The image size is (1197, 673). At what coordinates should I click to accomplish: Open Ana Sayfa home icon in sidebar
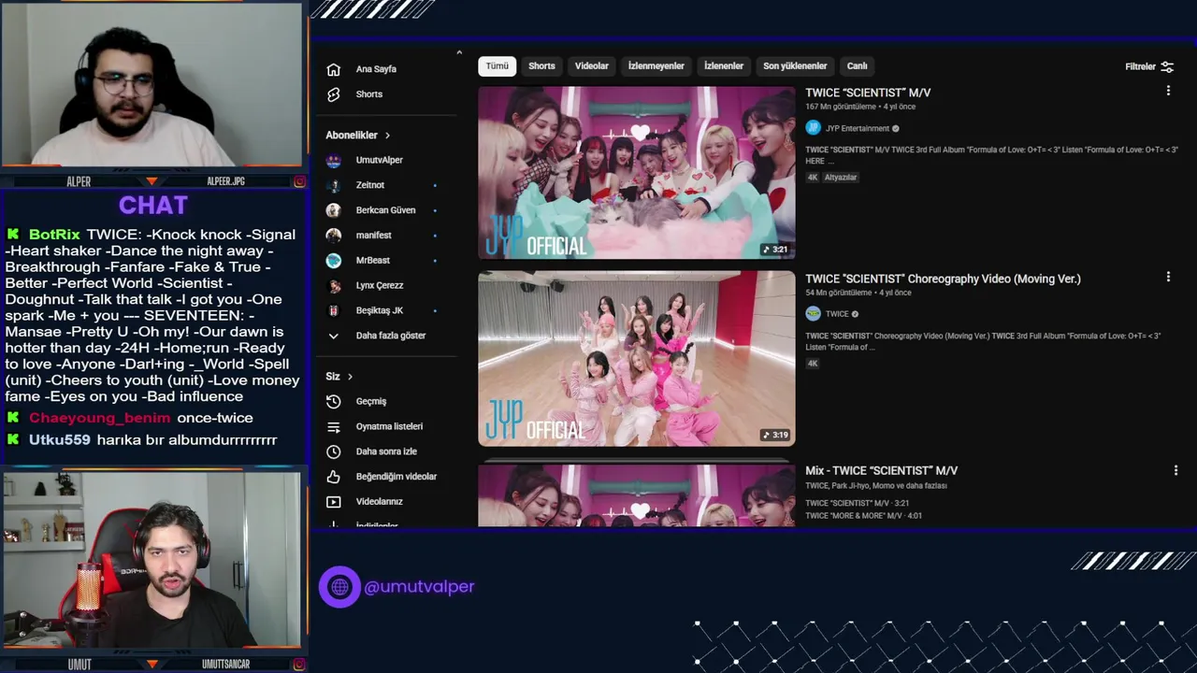point(333,69)
